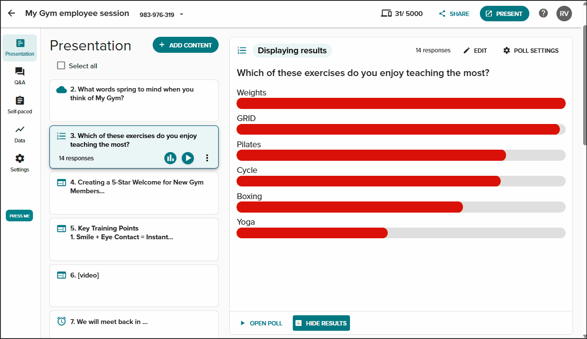Image resolution: width=587 pixels, height=339 pixels.
Task: Click the Pilates option label
Action: click(249, 144)
